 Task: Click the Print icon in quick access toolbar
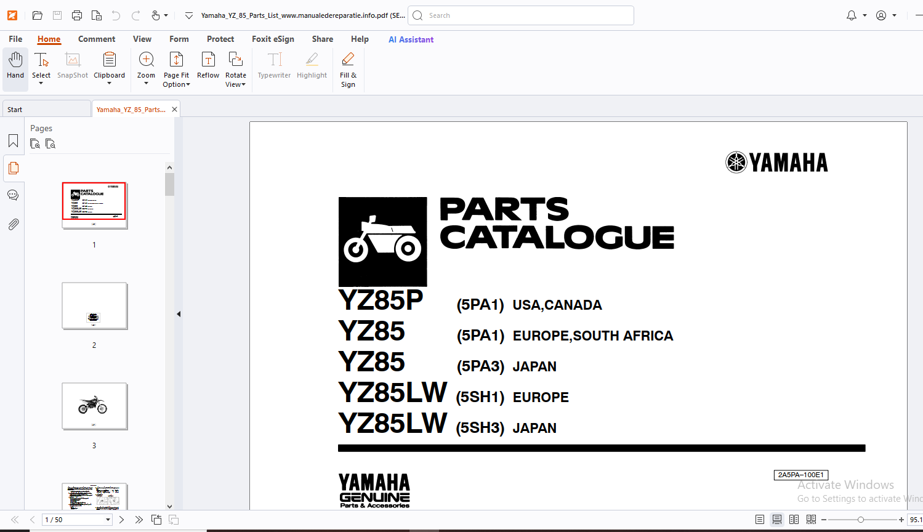coord(76,15)
